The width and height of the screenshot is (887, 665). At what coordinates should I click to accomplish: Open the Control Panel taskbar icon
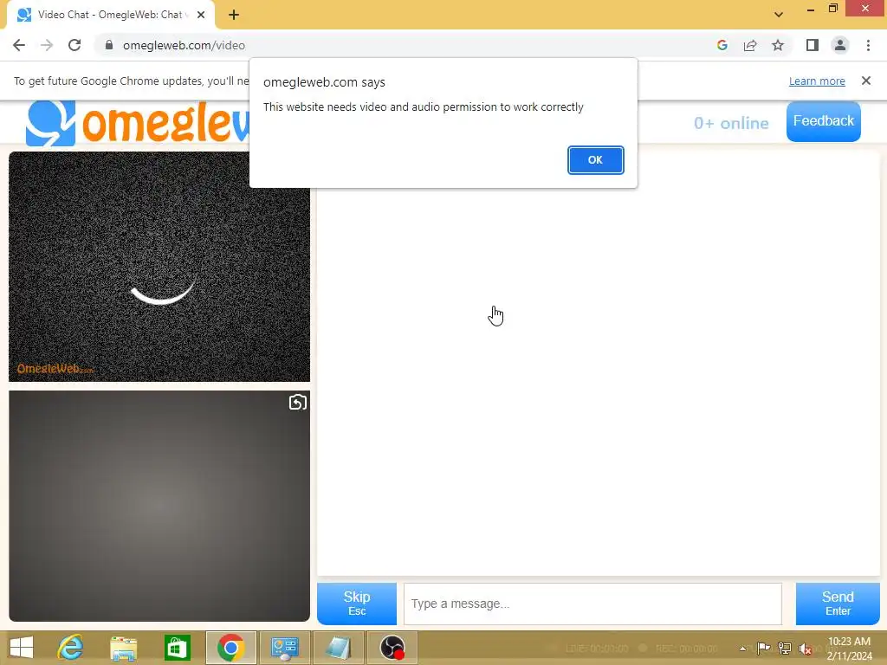284,648
